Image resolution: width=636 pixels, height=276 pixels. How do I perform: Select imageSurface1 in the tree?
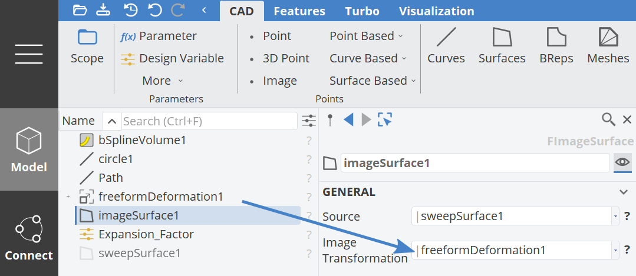pyautogui.click(x=188, y=216)
